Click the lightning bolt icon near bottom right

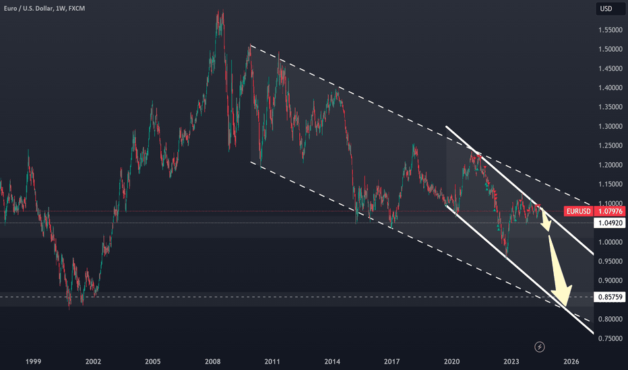540,347
